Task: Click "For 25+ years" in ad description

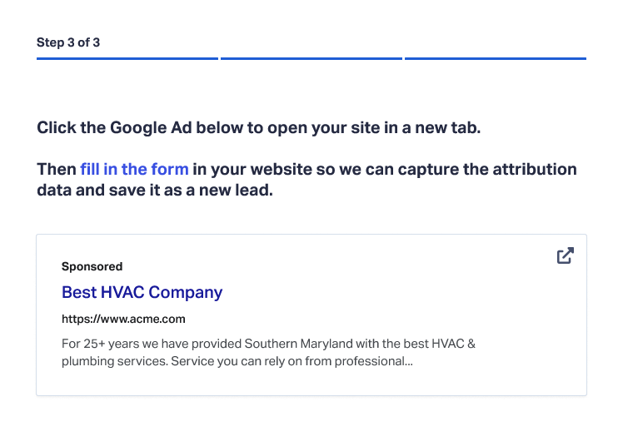Action: pyautogui.click(x=100, y=344)
